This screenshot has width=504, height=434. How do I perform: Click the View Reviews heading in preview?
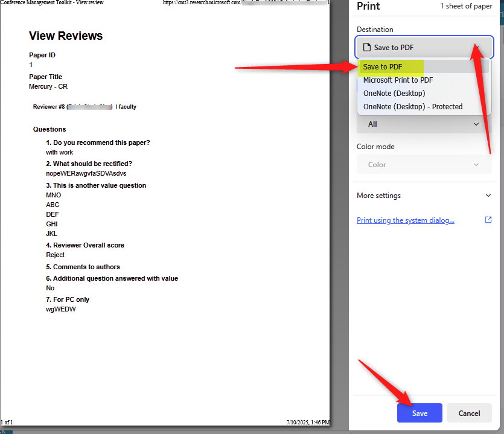click(x=66, y=36)
